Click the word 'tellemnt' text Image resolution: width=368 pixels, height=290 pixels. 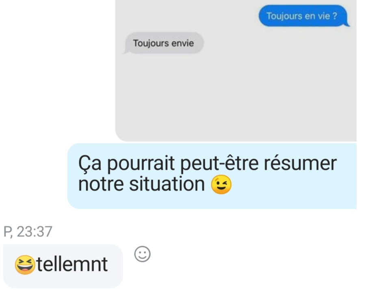pyautogui.click(x=72, y=265)
